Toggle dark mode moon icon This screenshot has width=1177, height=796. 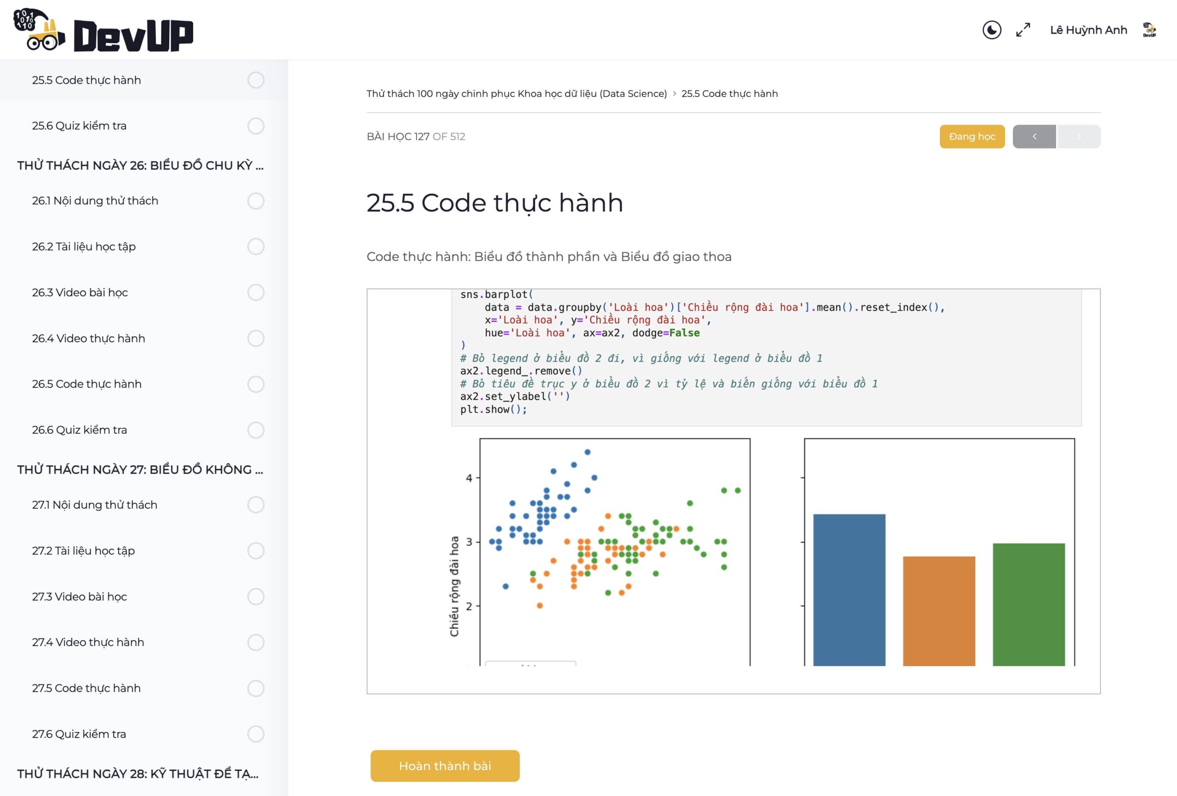pyautogui.click(x=991, y=30)
